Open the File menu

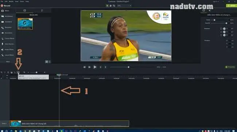(2, 1)
